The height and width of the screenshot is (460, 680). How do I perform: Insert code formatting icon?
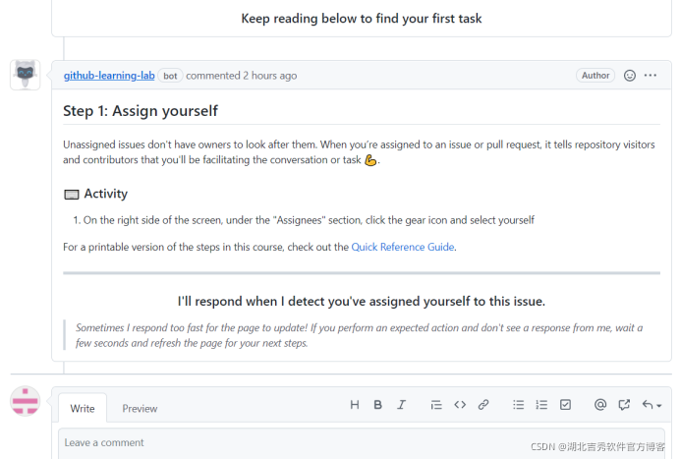[x=460, y=405]
